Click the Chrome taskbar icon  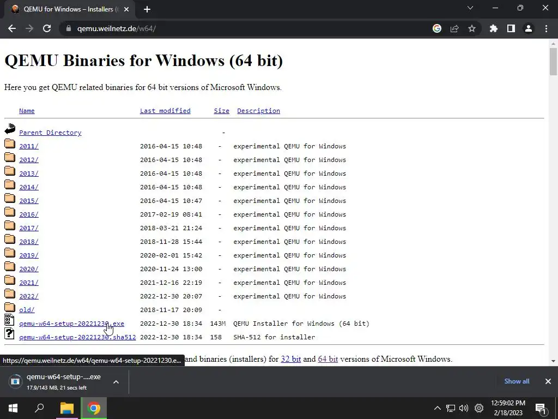94,408
